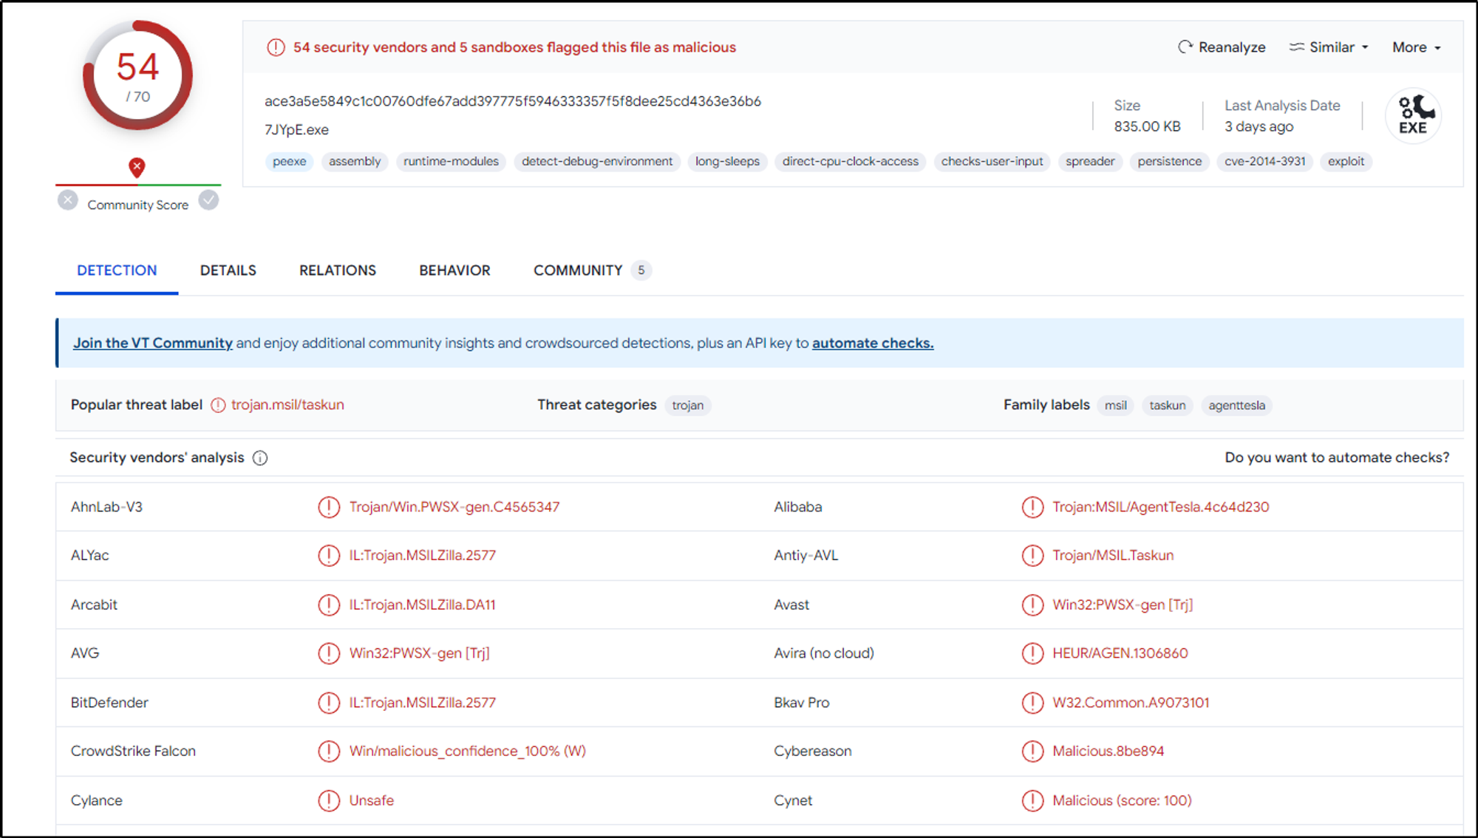Click the red community score pin marker
Image resolution: width=1478 pixels, height=838 pixels.
[x=137, y=167]
